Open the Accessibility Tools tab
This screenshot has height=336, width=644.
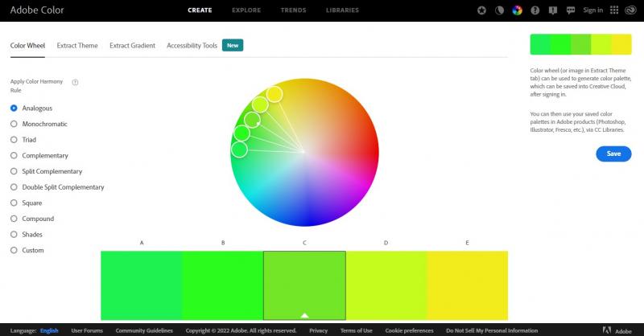(x=192, y=46)
